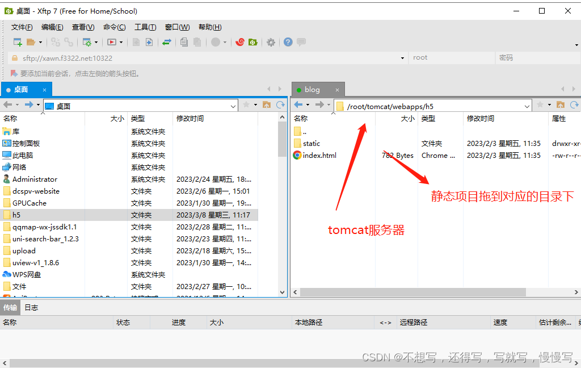Expand the host address history dropdown
581x368 pixels.
coord(402,58)
